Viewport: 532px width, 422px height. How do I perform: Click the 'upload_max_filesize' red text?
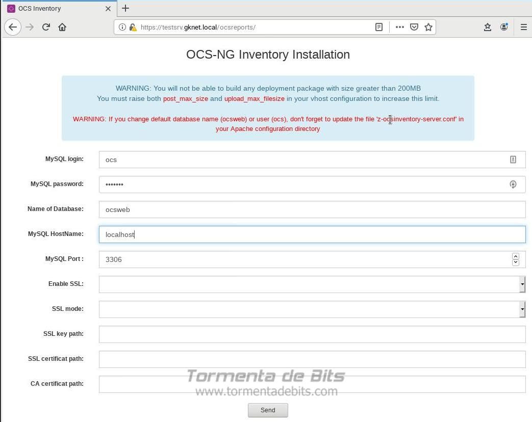click(255, 99)
